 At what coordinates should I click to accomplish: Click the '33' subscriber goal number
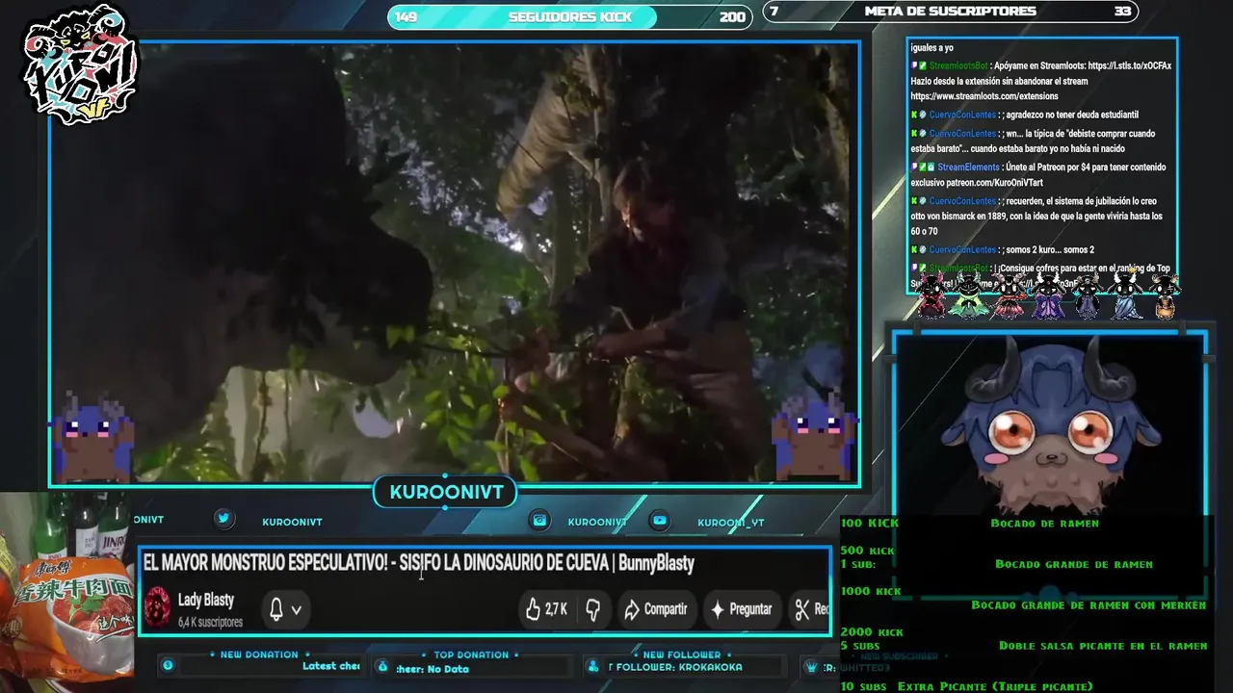point(1122,12)
